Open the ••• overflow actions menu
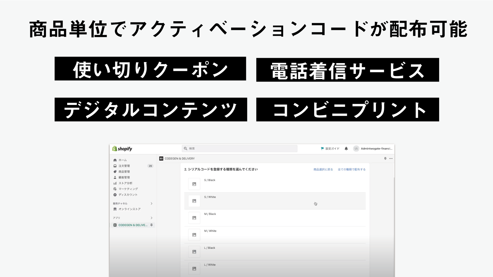The height and width of the screenshot is (277, 493). tap(391, 158)
